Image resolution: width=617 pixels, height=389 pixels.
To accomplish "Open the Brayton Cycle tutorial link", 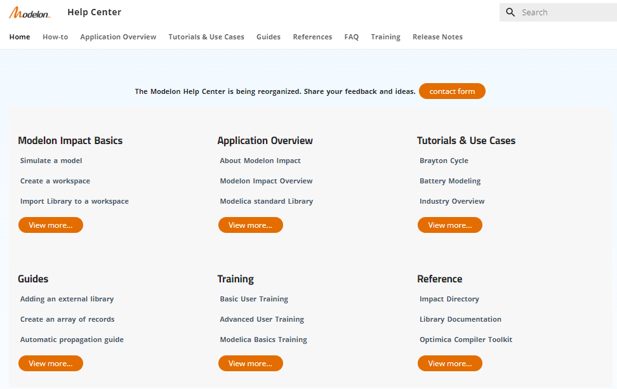I will click(444, 161).
